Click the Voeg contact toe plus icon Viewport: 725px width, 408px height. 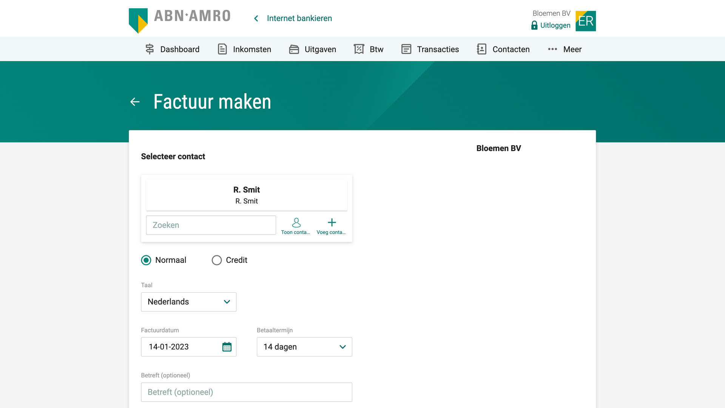(x=332, y=223)
